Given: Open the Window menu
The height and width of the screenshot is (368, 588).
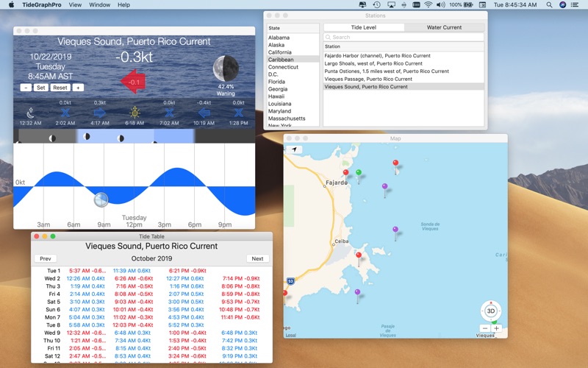Looking at the screenshot, I should coord(99,5).
